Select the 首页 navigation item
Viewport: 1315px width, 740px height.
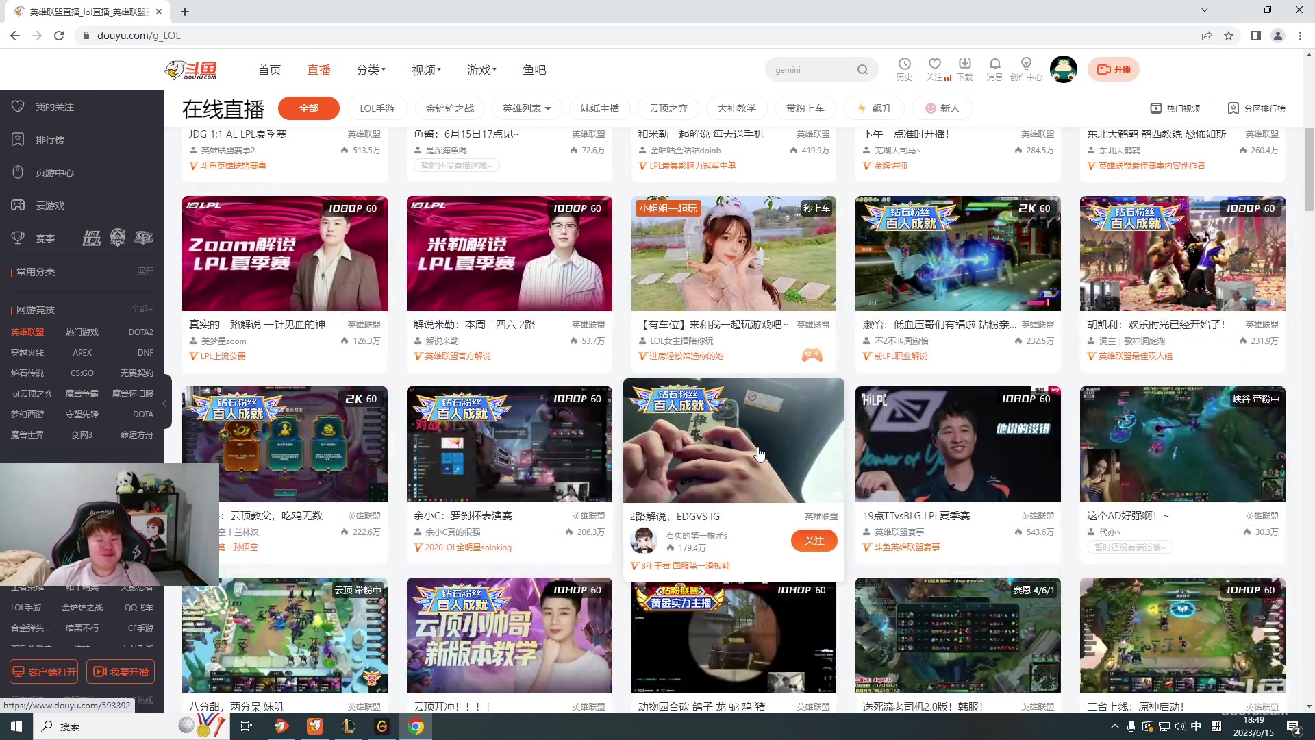coord(269,70)
